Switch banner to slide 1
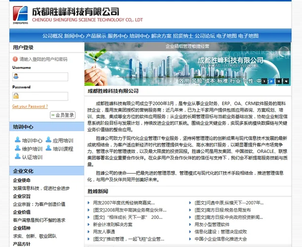 coord(264,81)
